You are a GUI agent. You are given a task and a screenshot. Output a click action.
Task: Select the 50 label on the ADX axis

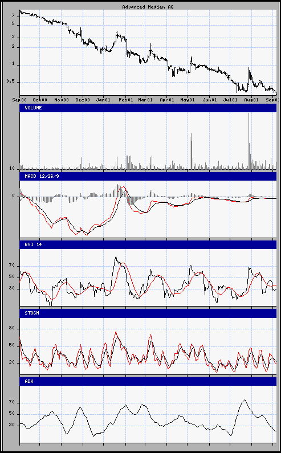coord(12,414)
